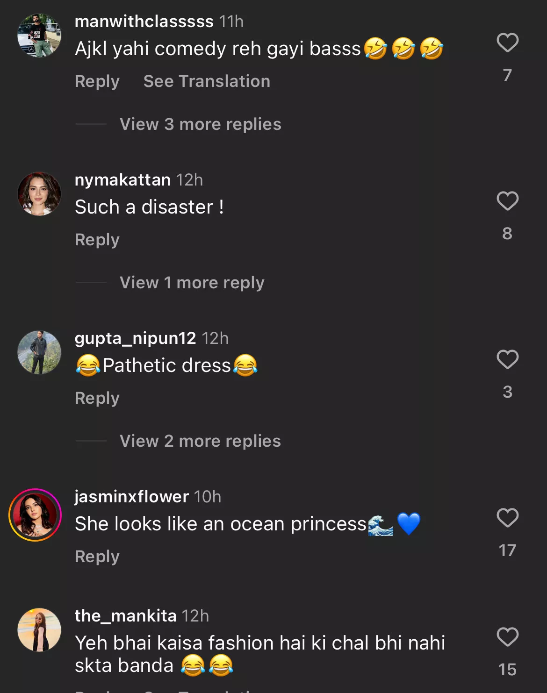Screen dimensions: 547x693
Task: Like the "Such a disaster" comment
Action: pos(507,201)
